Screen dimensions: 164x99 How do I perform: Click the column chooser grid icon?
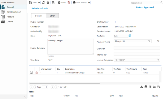[150, 87]
